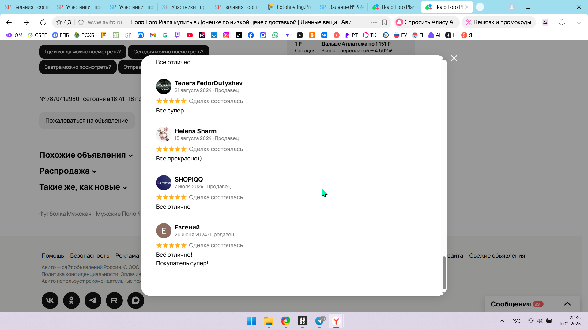Click the Rutube footer icon
The width and height of the screenshot is (588, 330).
pyautogui.click(x=114, y=301)
